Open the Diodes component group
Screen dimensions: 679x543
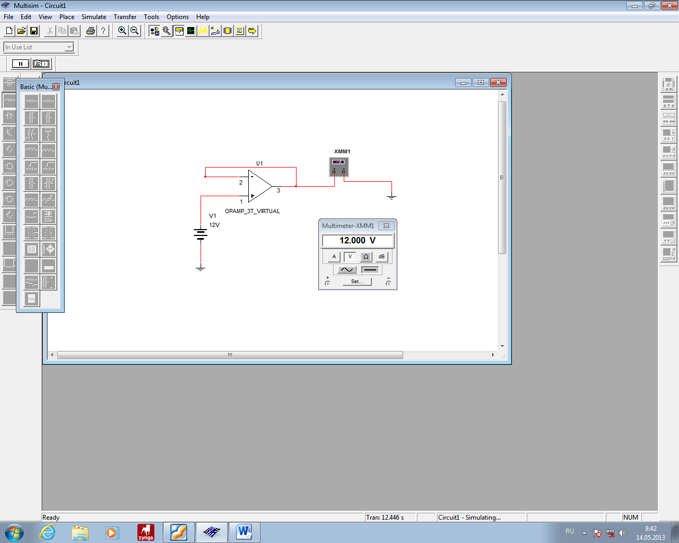click(x=10, y=116)
